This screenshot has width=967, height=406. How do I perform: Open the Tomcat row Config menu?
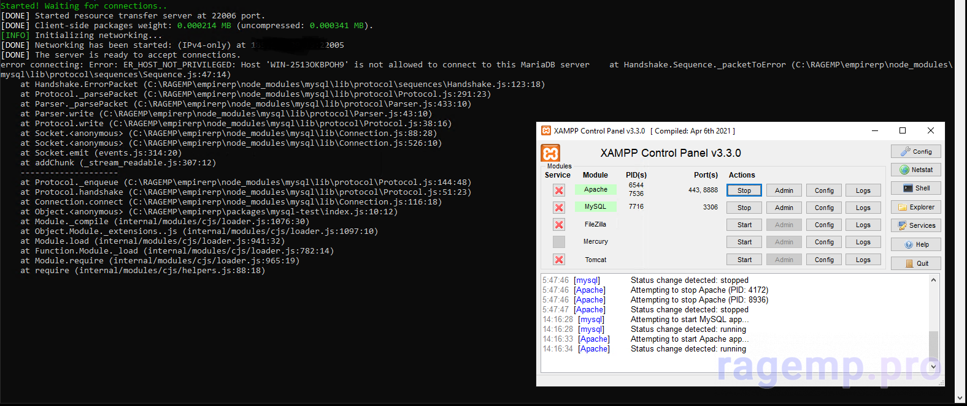[x=824, y=260]
